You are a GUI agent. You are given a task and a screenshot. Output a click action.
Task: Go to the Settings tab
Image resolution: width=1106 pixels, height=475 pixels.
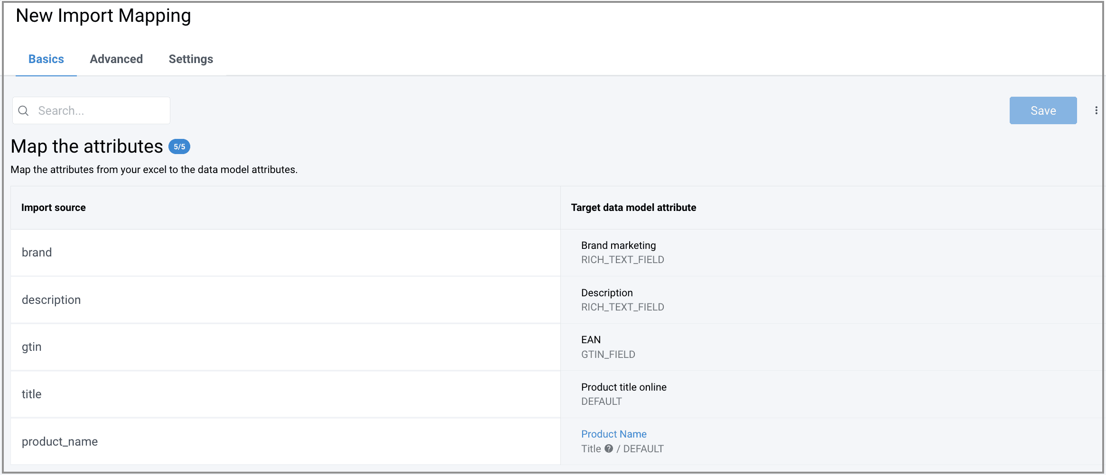tap(191, 59)
